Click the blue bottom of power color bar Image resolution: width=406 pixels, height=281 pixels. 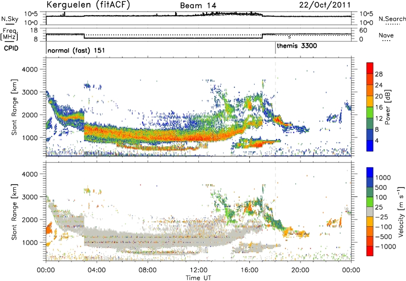(x=370, y=146)
